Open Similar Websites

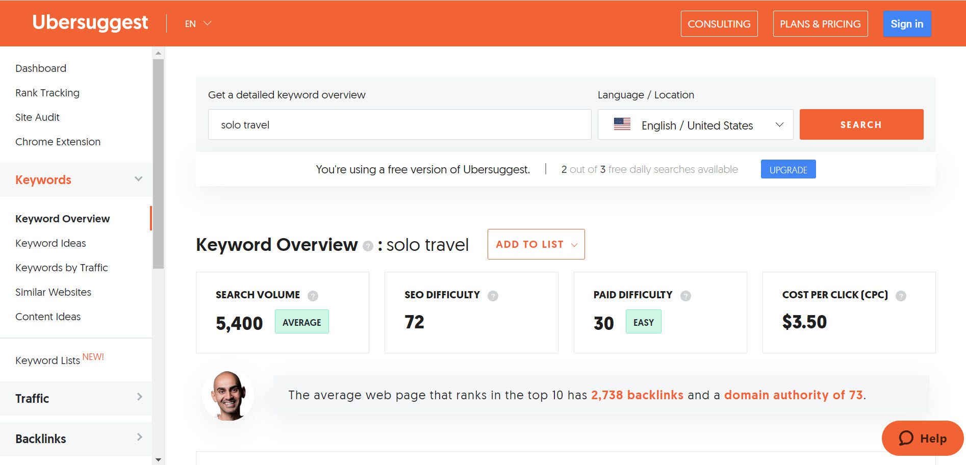[x=53, y=292]
